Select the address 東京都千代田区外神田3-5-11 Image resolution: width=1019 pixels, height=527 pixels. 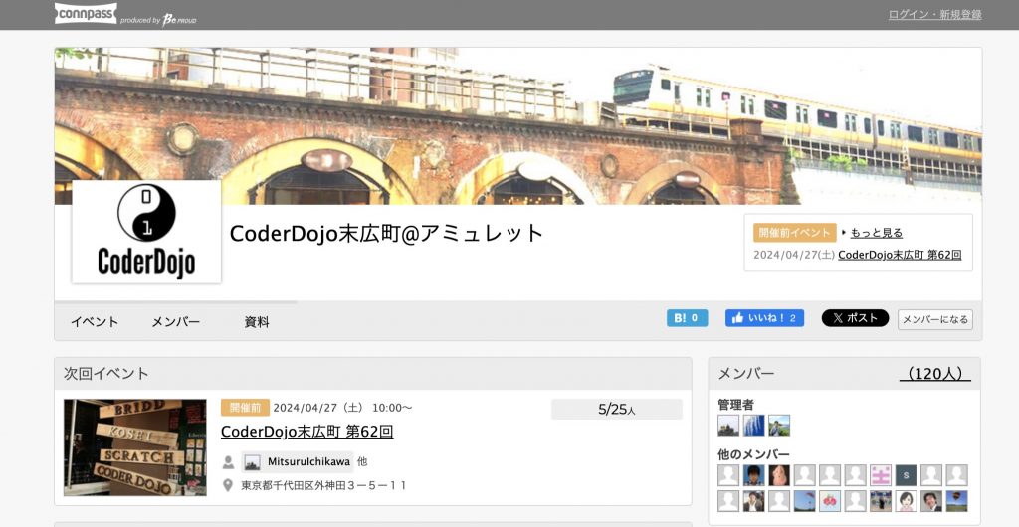[323, 485]
